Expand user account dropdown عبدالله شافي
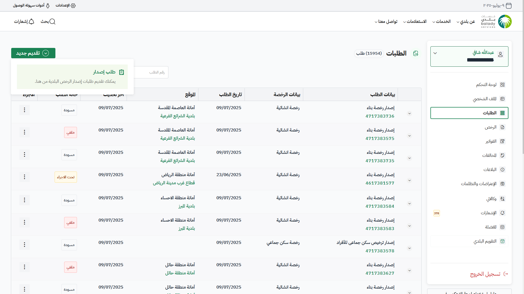Screen dimensions: 524x294 [x=435, y=53]
